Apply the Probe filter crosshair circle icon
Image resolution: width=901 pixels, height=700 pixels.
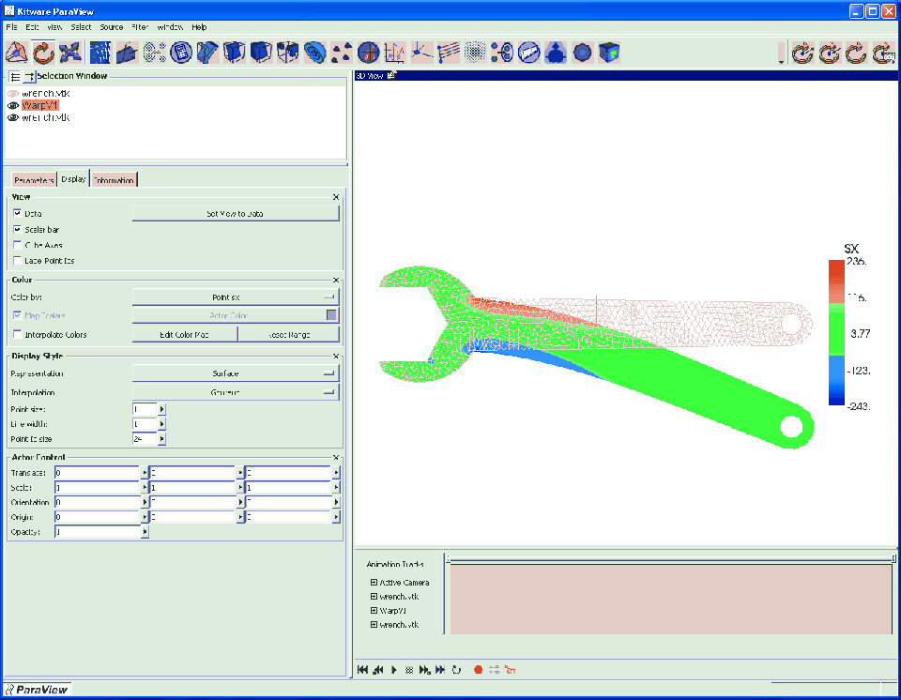[x=368, y=53]
